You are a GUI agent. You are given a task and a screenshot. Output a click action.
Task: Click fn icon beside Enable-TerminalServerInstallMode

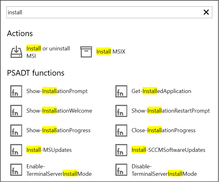pos(16,170)
